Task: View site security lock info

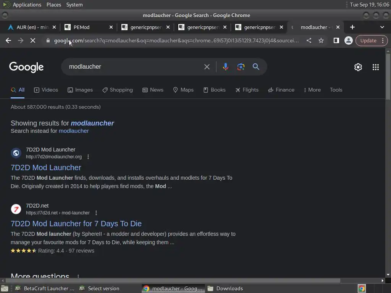Action: point(48,40)
